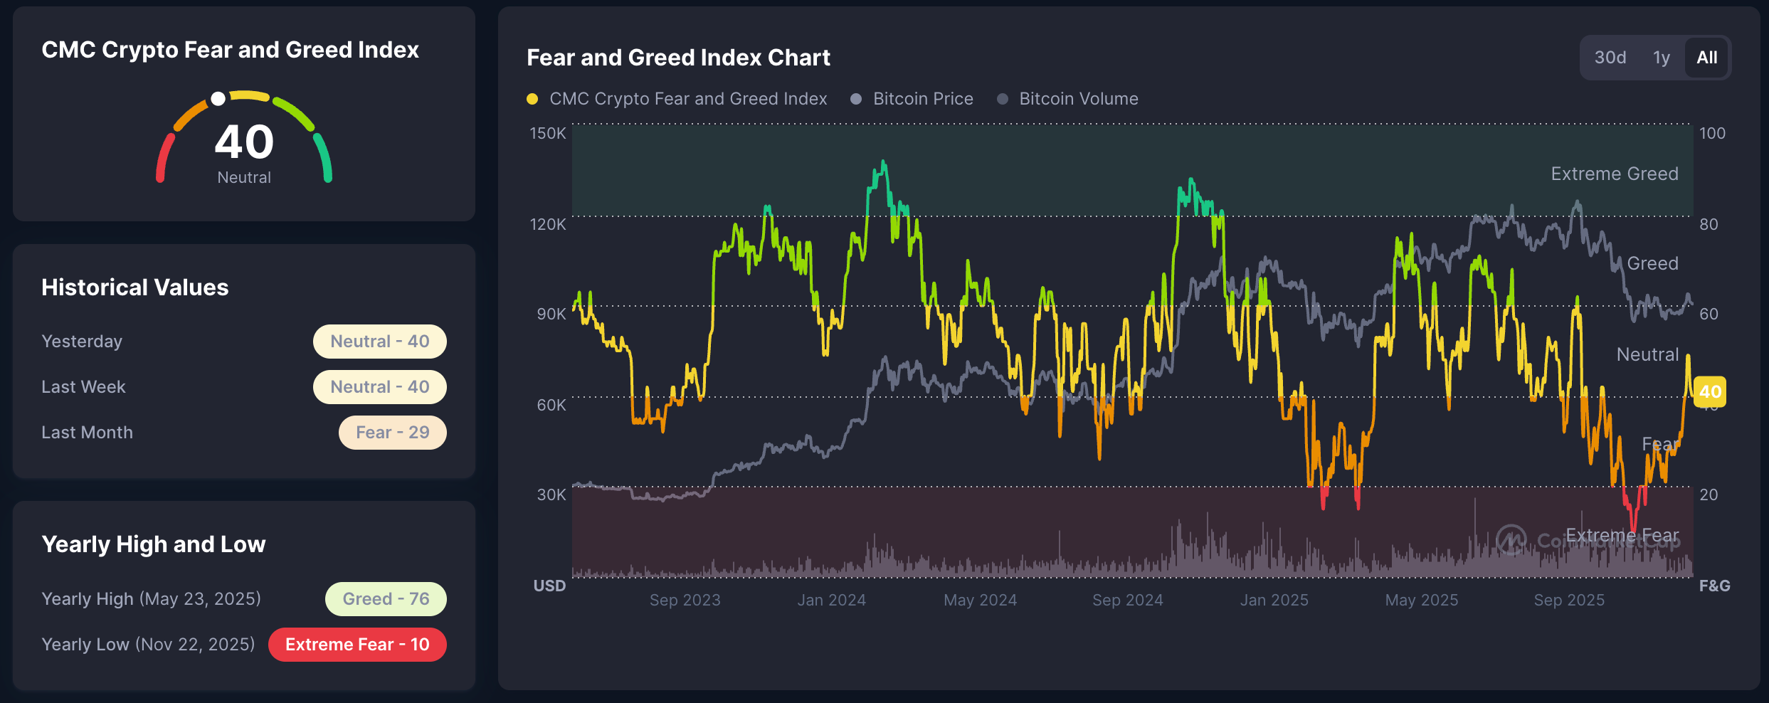Click the Extreme Fear - 10 red badge
Image resolution: width=1769 pixels, height=703 pixels.
(x=357, y=645)
